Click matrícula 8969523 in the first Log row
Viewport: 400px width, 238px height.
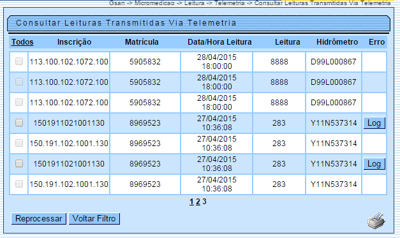(x=145, y=123)
